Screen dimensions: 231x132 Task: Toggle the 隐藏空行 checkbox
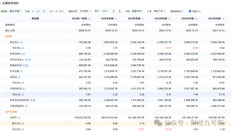click(x=190, y=11)
